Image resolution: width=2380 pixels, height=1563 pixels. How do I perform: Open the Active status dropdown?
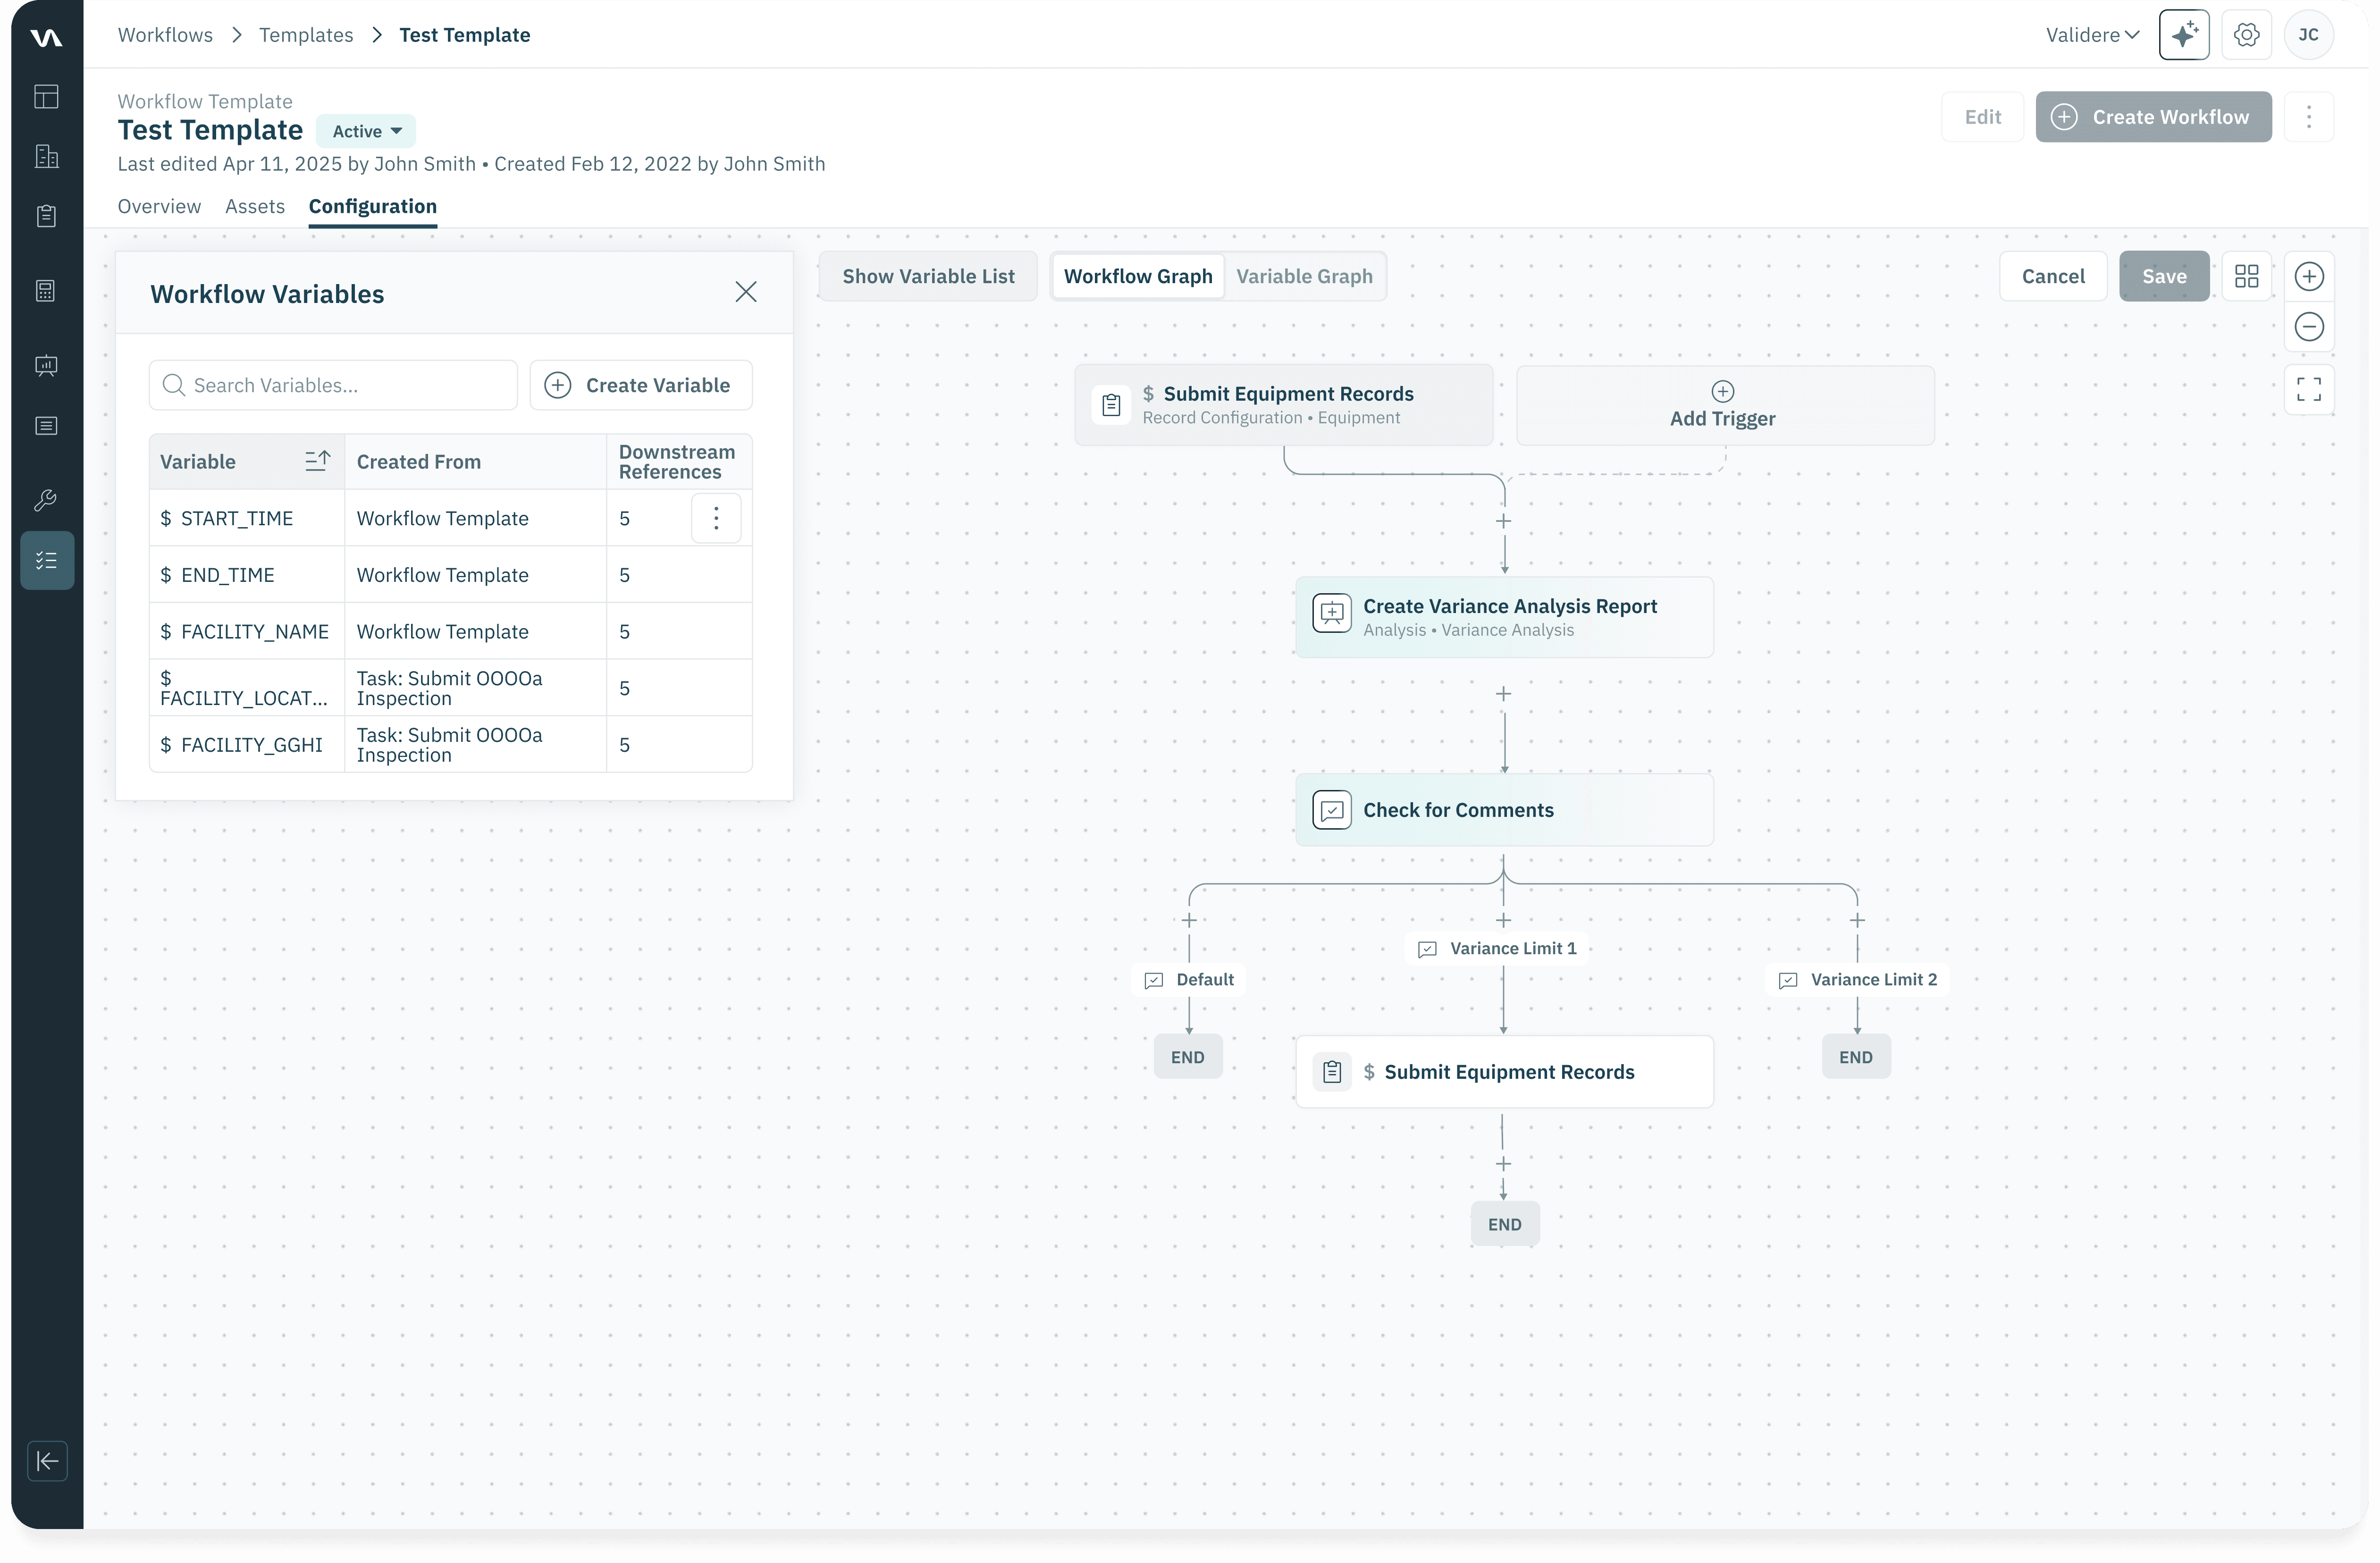(366, 131)
